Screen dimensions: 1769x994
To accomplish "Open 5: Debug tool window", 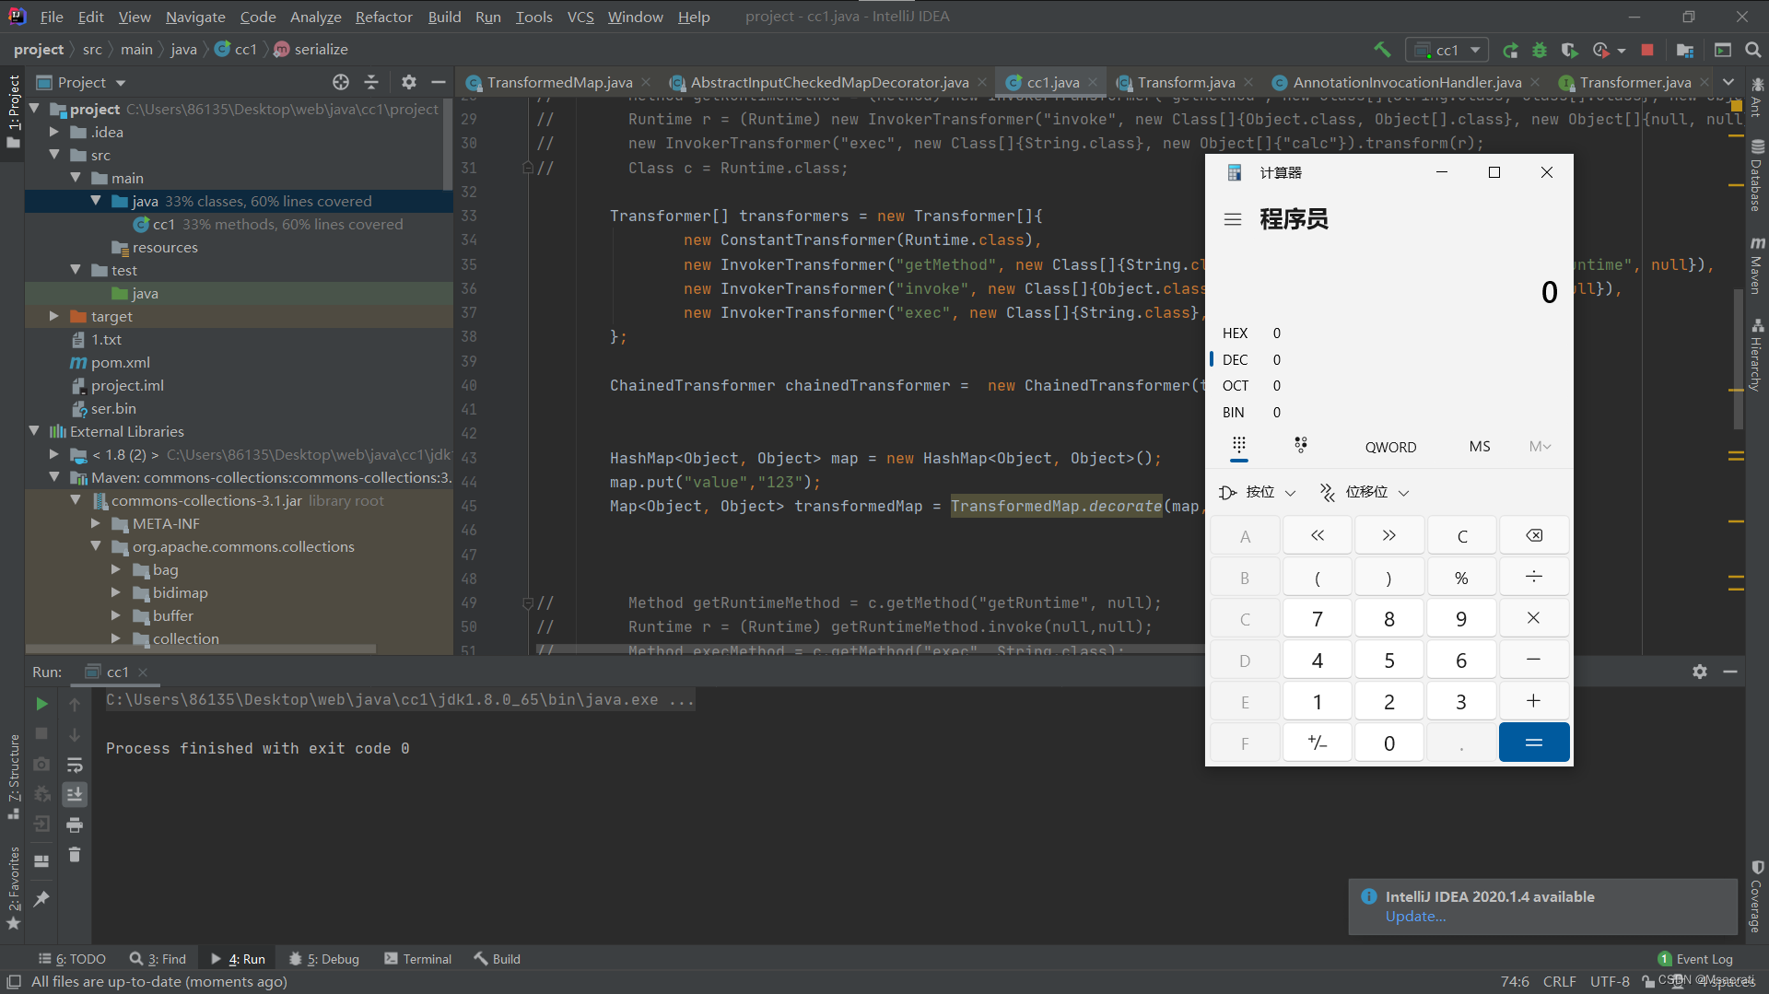I will point(323,959).
